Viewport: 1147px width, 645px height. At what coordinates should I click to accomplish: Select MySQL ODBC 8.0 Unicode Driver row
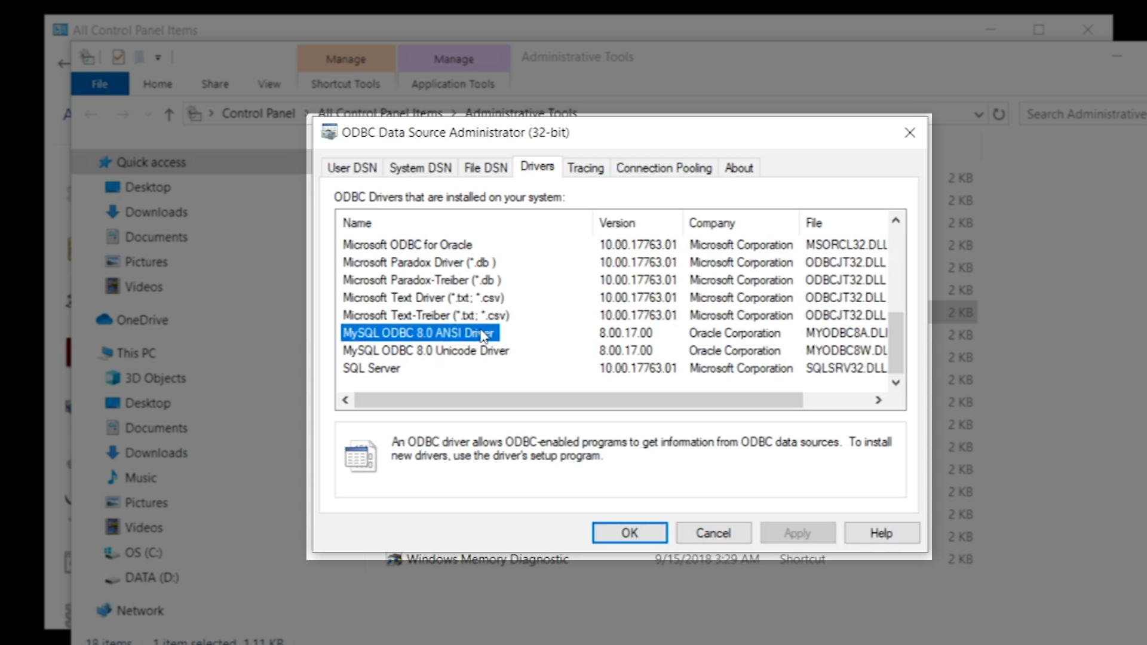click(x=425, y=351)
